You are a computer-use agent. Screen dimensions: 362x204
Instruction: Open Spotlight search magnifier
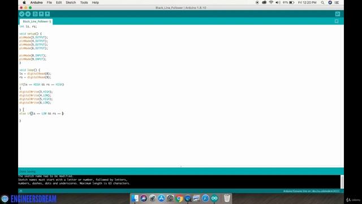pos(322,2)
